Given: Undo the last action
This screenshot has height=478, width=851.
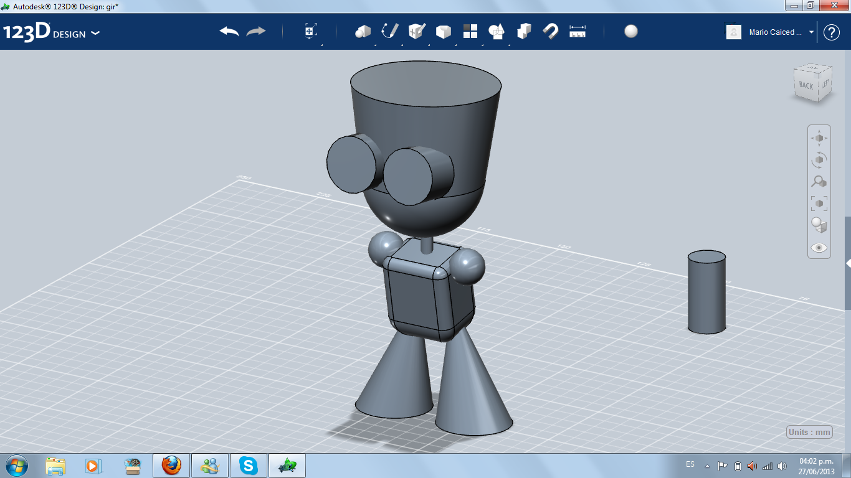Looking at the screenshot, I should point(229,32).
